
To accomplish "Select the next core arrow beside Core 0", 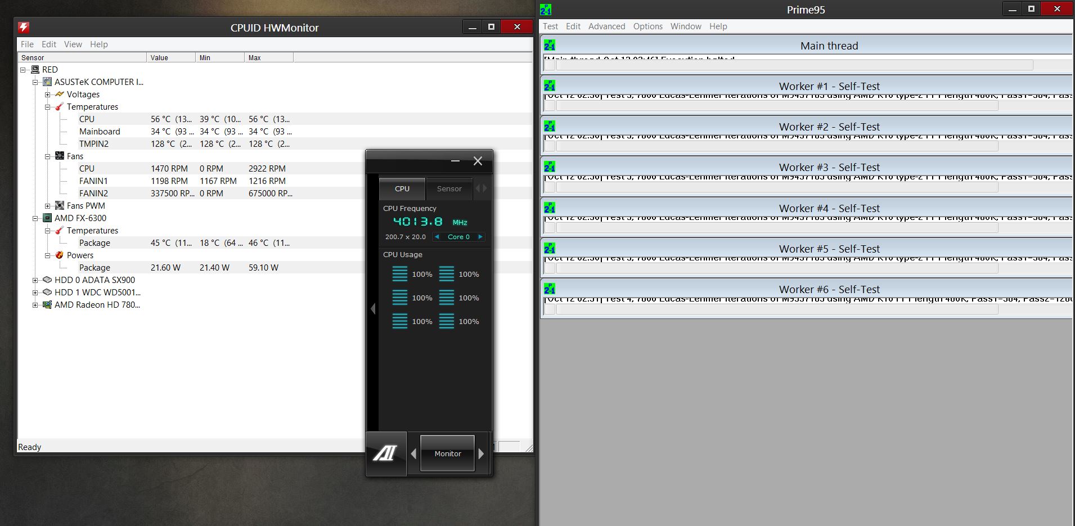I will tap(480, 237).
